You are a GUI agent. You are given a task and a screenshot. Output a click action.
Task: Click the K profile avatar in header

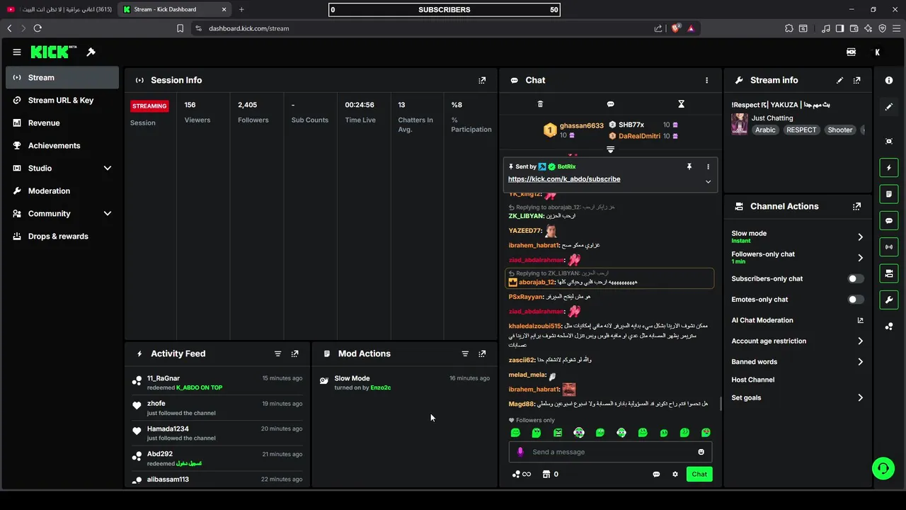pyautogui.click(x=878, y=52)
